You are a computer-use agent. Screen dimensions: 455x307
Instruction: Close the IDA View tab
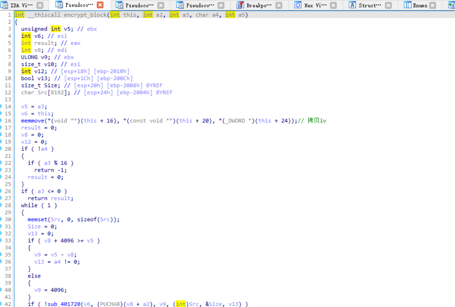(40, 5)
